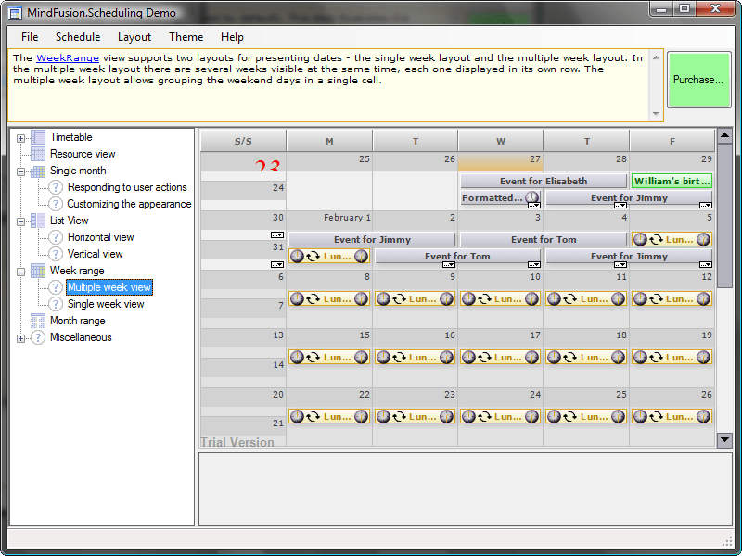Click the help icon beside Vertical view
The image size is (742, 556).
point(55,253)
